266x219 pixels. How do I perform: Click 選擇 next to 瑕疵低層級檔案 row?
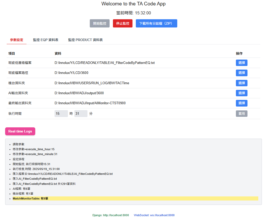point(241,63)
